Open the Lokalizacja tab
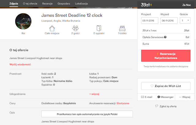Screen dimensions: 196x125 click(x=88, y=4)
